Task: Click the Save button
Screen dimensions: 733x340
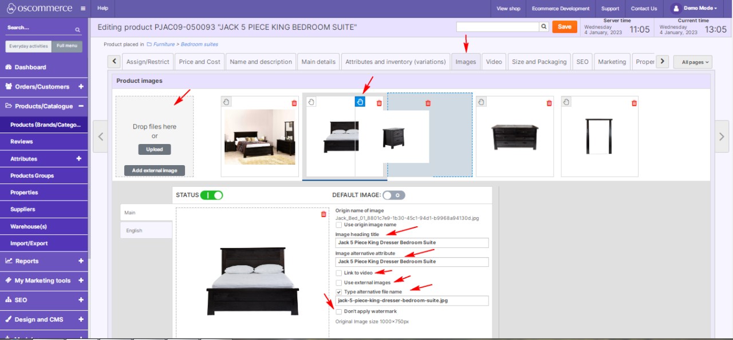Action: click(565, 26)
